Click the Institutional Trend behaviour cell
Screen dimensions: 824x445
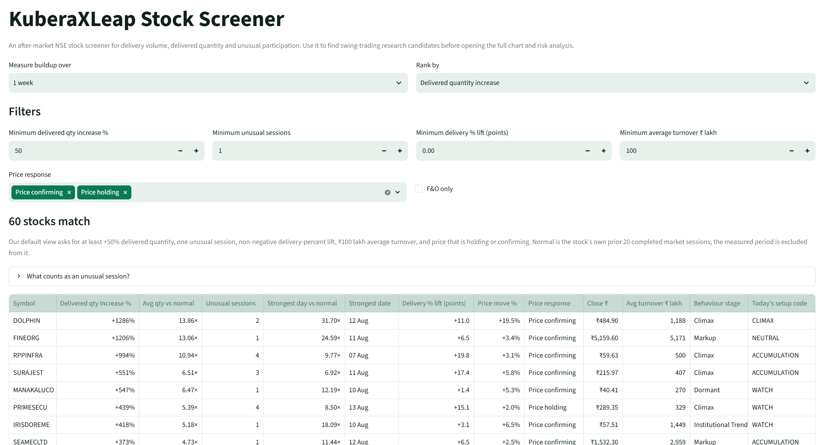[719, 425]
